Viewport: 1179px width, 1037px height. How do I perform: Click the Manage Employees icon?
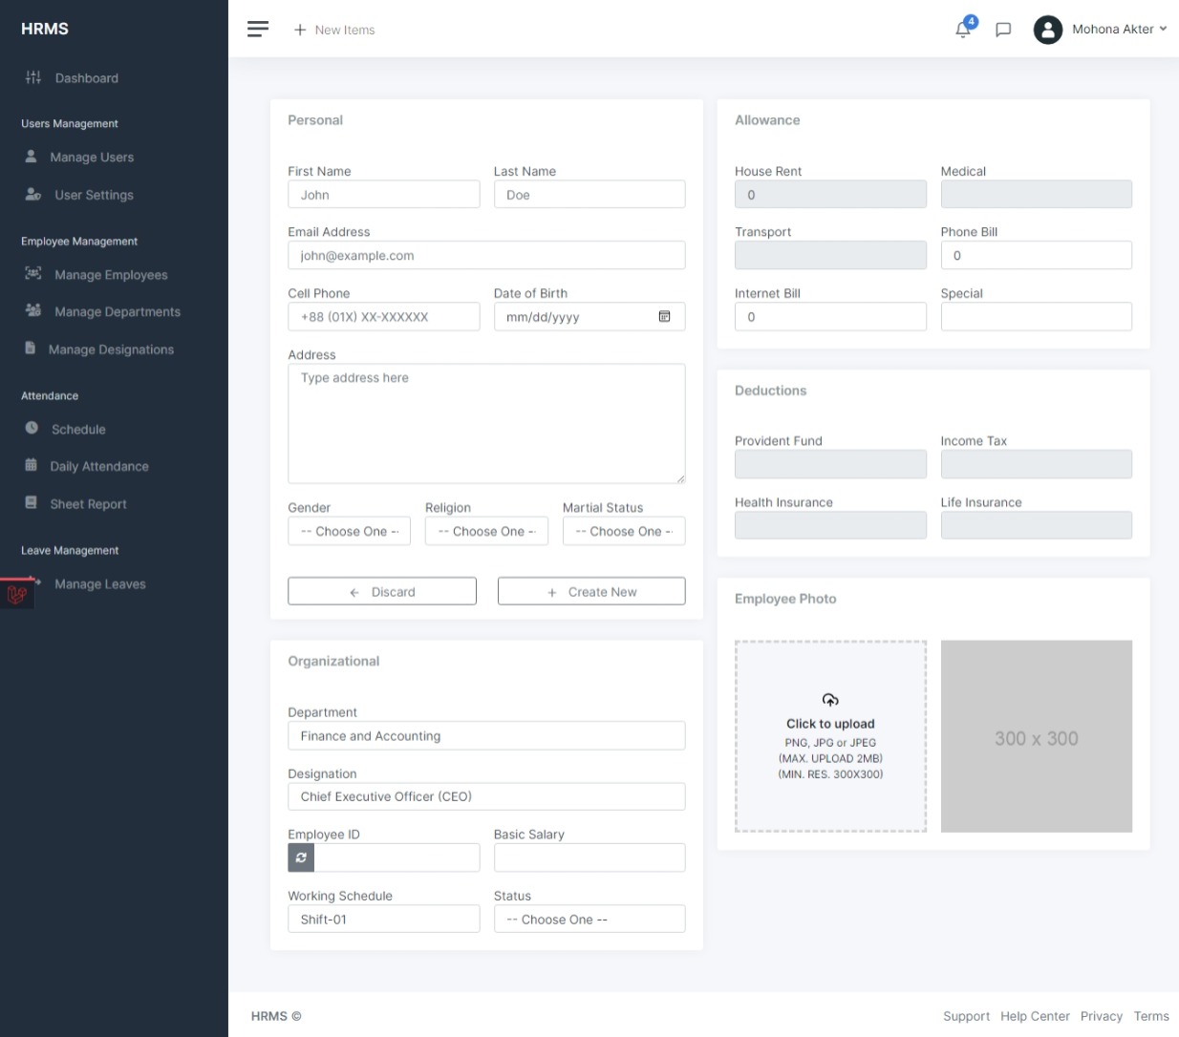[x=32, y=273]
